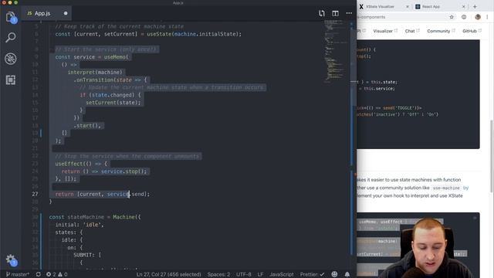The height and width of the screenshot is (278, 494).
Task: Click the master branch in status bar
Action: click(18, 275)
